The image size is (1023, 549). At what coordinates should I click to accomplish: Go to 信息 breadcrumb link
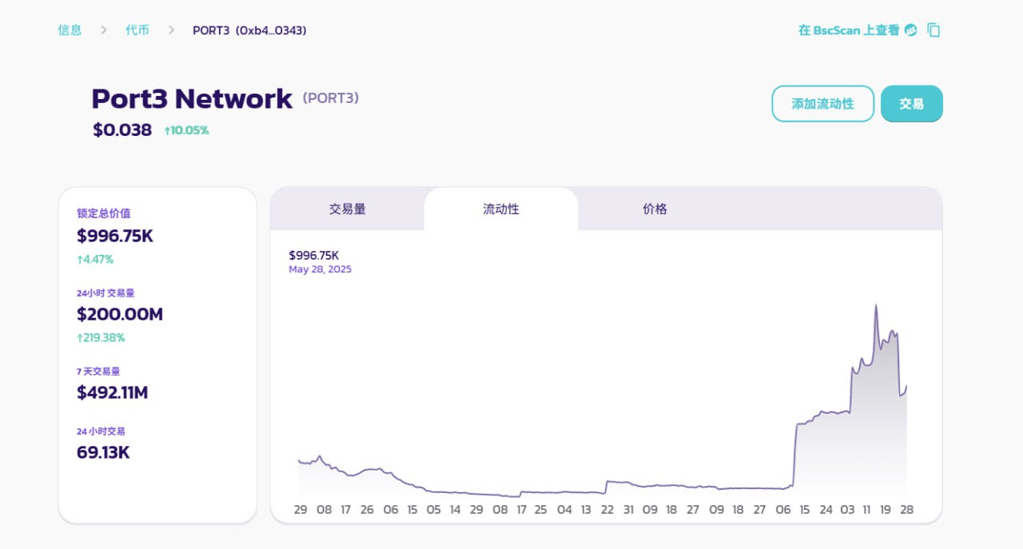pos(70,30)
